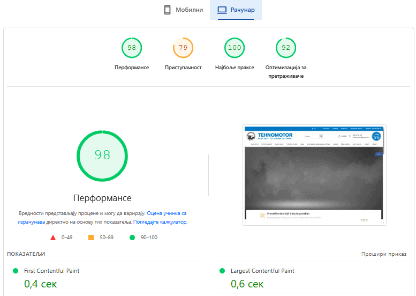Viewport: 416px width, 296px height.
Task: Click the Приступачност category label
Action: click(x=183, y=68)
